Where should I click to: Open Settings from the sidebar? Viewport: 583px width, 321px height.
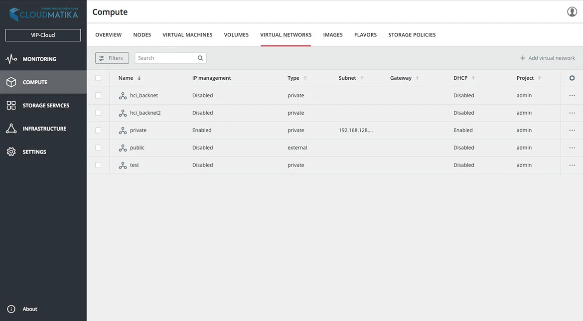point(32,152)
